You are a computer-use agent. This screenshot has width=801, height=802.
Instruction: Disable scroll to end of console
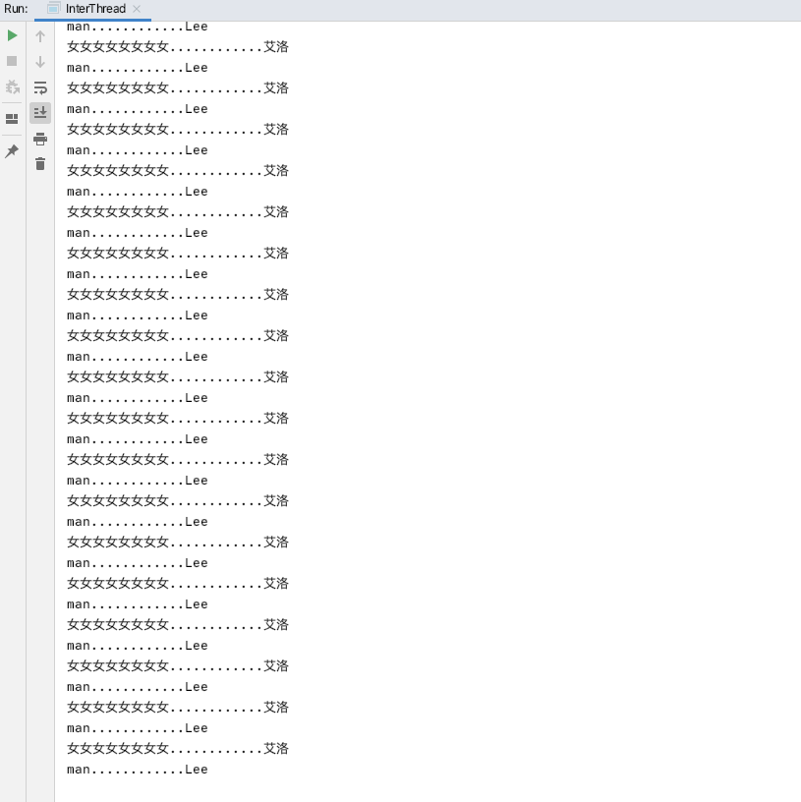(x=40, y=112)
